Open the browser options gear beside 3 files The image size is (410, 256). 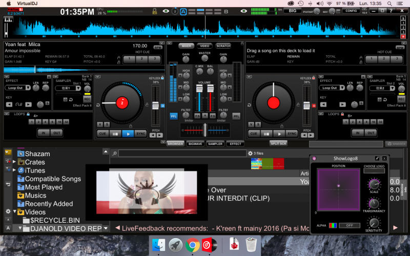250,153
